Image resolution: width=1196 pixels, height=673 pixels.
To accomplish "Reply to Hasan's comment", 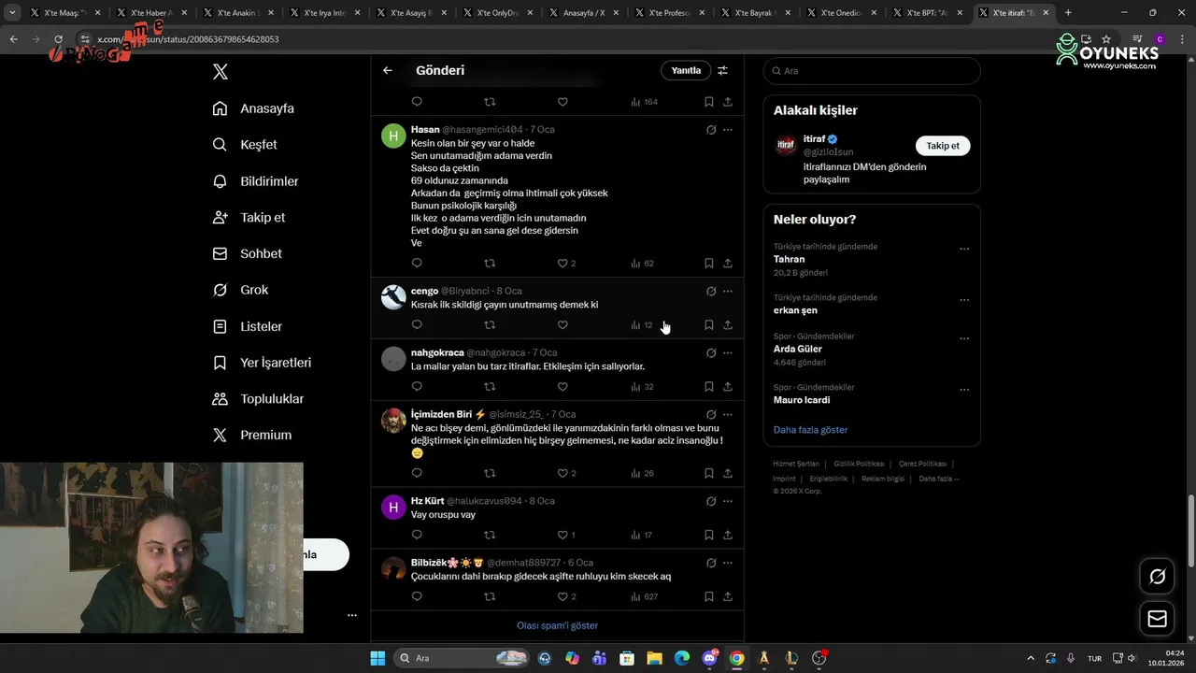I will pyautogui.click(x=417, y=264).
